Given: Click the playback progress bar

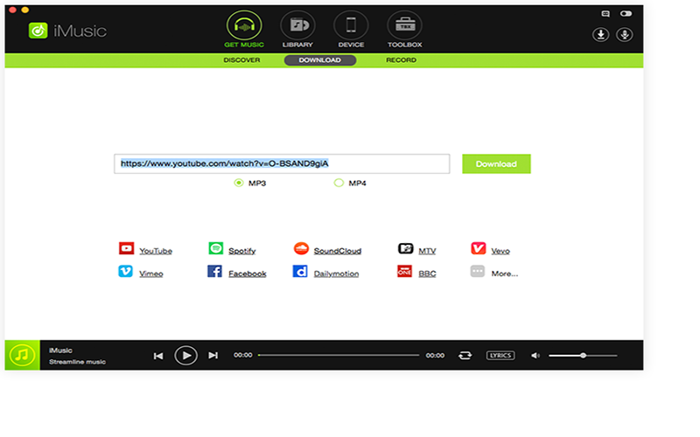Looking at the screenshot, I should click(x=339, y=356).
